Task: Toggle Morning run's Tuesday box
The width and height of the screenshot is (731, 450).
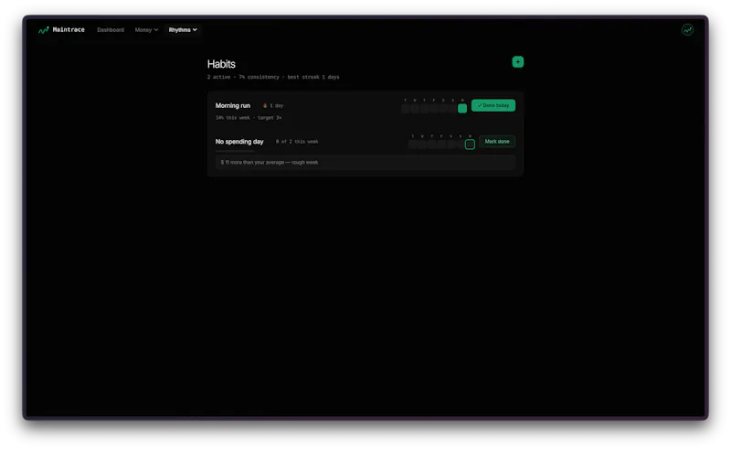Action: coord(405,108)
